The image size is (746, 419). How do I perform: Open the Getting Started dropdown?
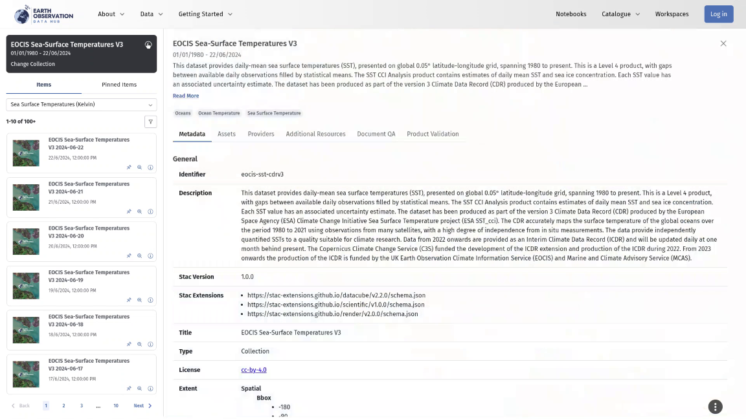click(x=205, y=14)
